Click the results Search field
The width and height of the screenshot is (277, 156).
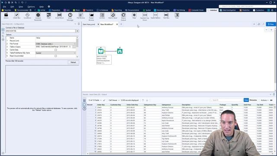[226, 100]
